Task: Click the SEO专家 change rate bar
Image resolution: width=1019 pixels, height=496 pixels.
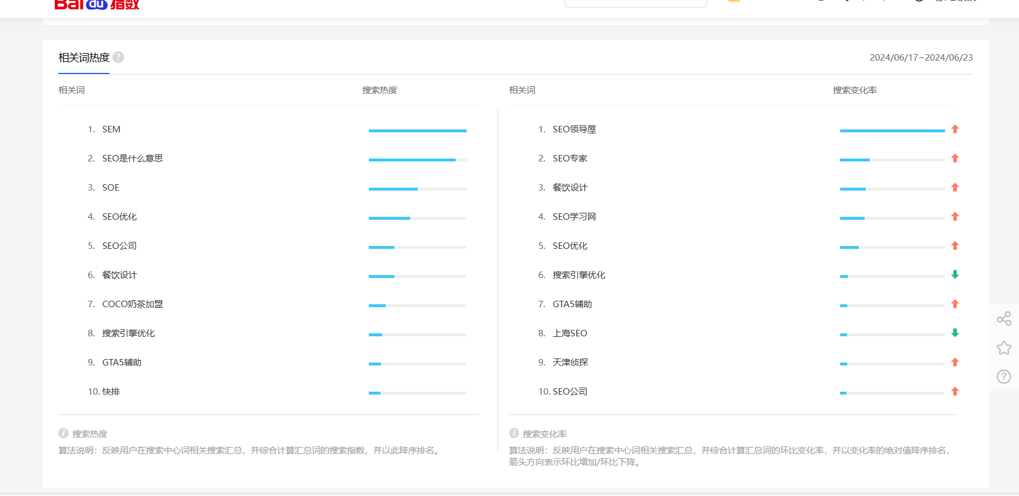Action: pyautogui.click(x=892, y=160)
